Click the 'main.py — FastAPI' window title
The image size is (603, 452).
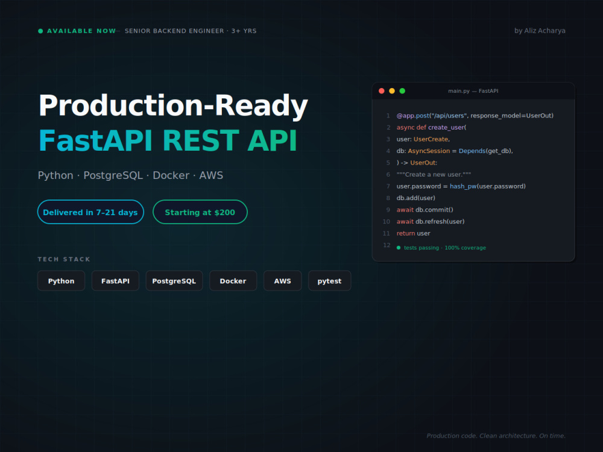point(473,91)
